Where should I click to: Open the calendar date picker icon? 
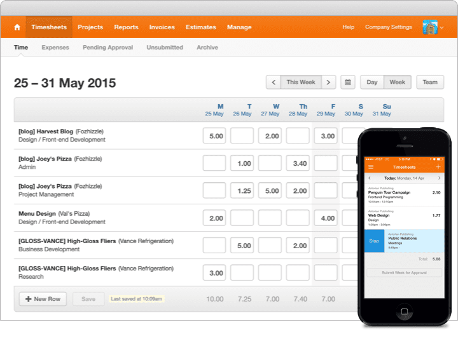pyautogui.click(x=347, y=82)
